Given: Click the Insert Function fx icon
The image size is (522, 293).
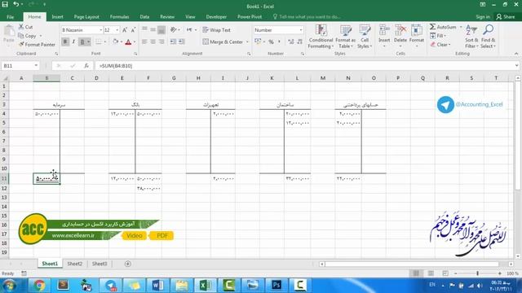Looking at the screenshot, I should click(86, 66).
